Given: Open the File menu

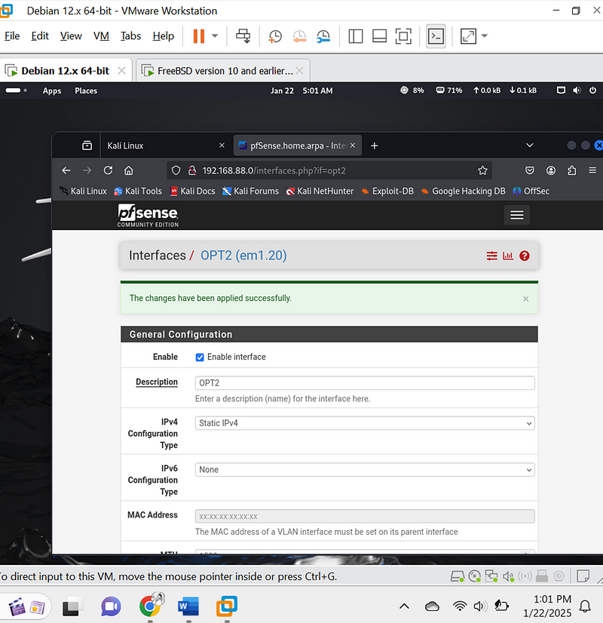Looking at the screenshot, I should tap(12, 36).
